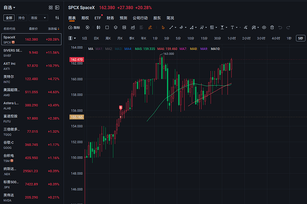Screen dimensions: 307x204
Task: Select 英特尔 INTC in the watchlist
Action: point(31,79)
